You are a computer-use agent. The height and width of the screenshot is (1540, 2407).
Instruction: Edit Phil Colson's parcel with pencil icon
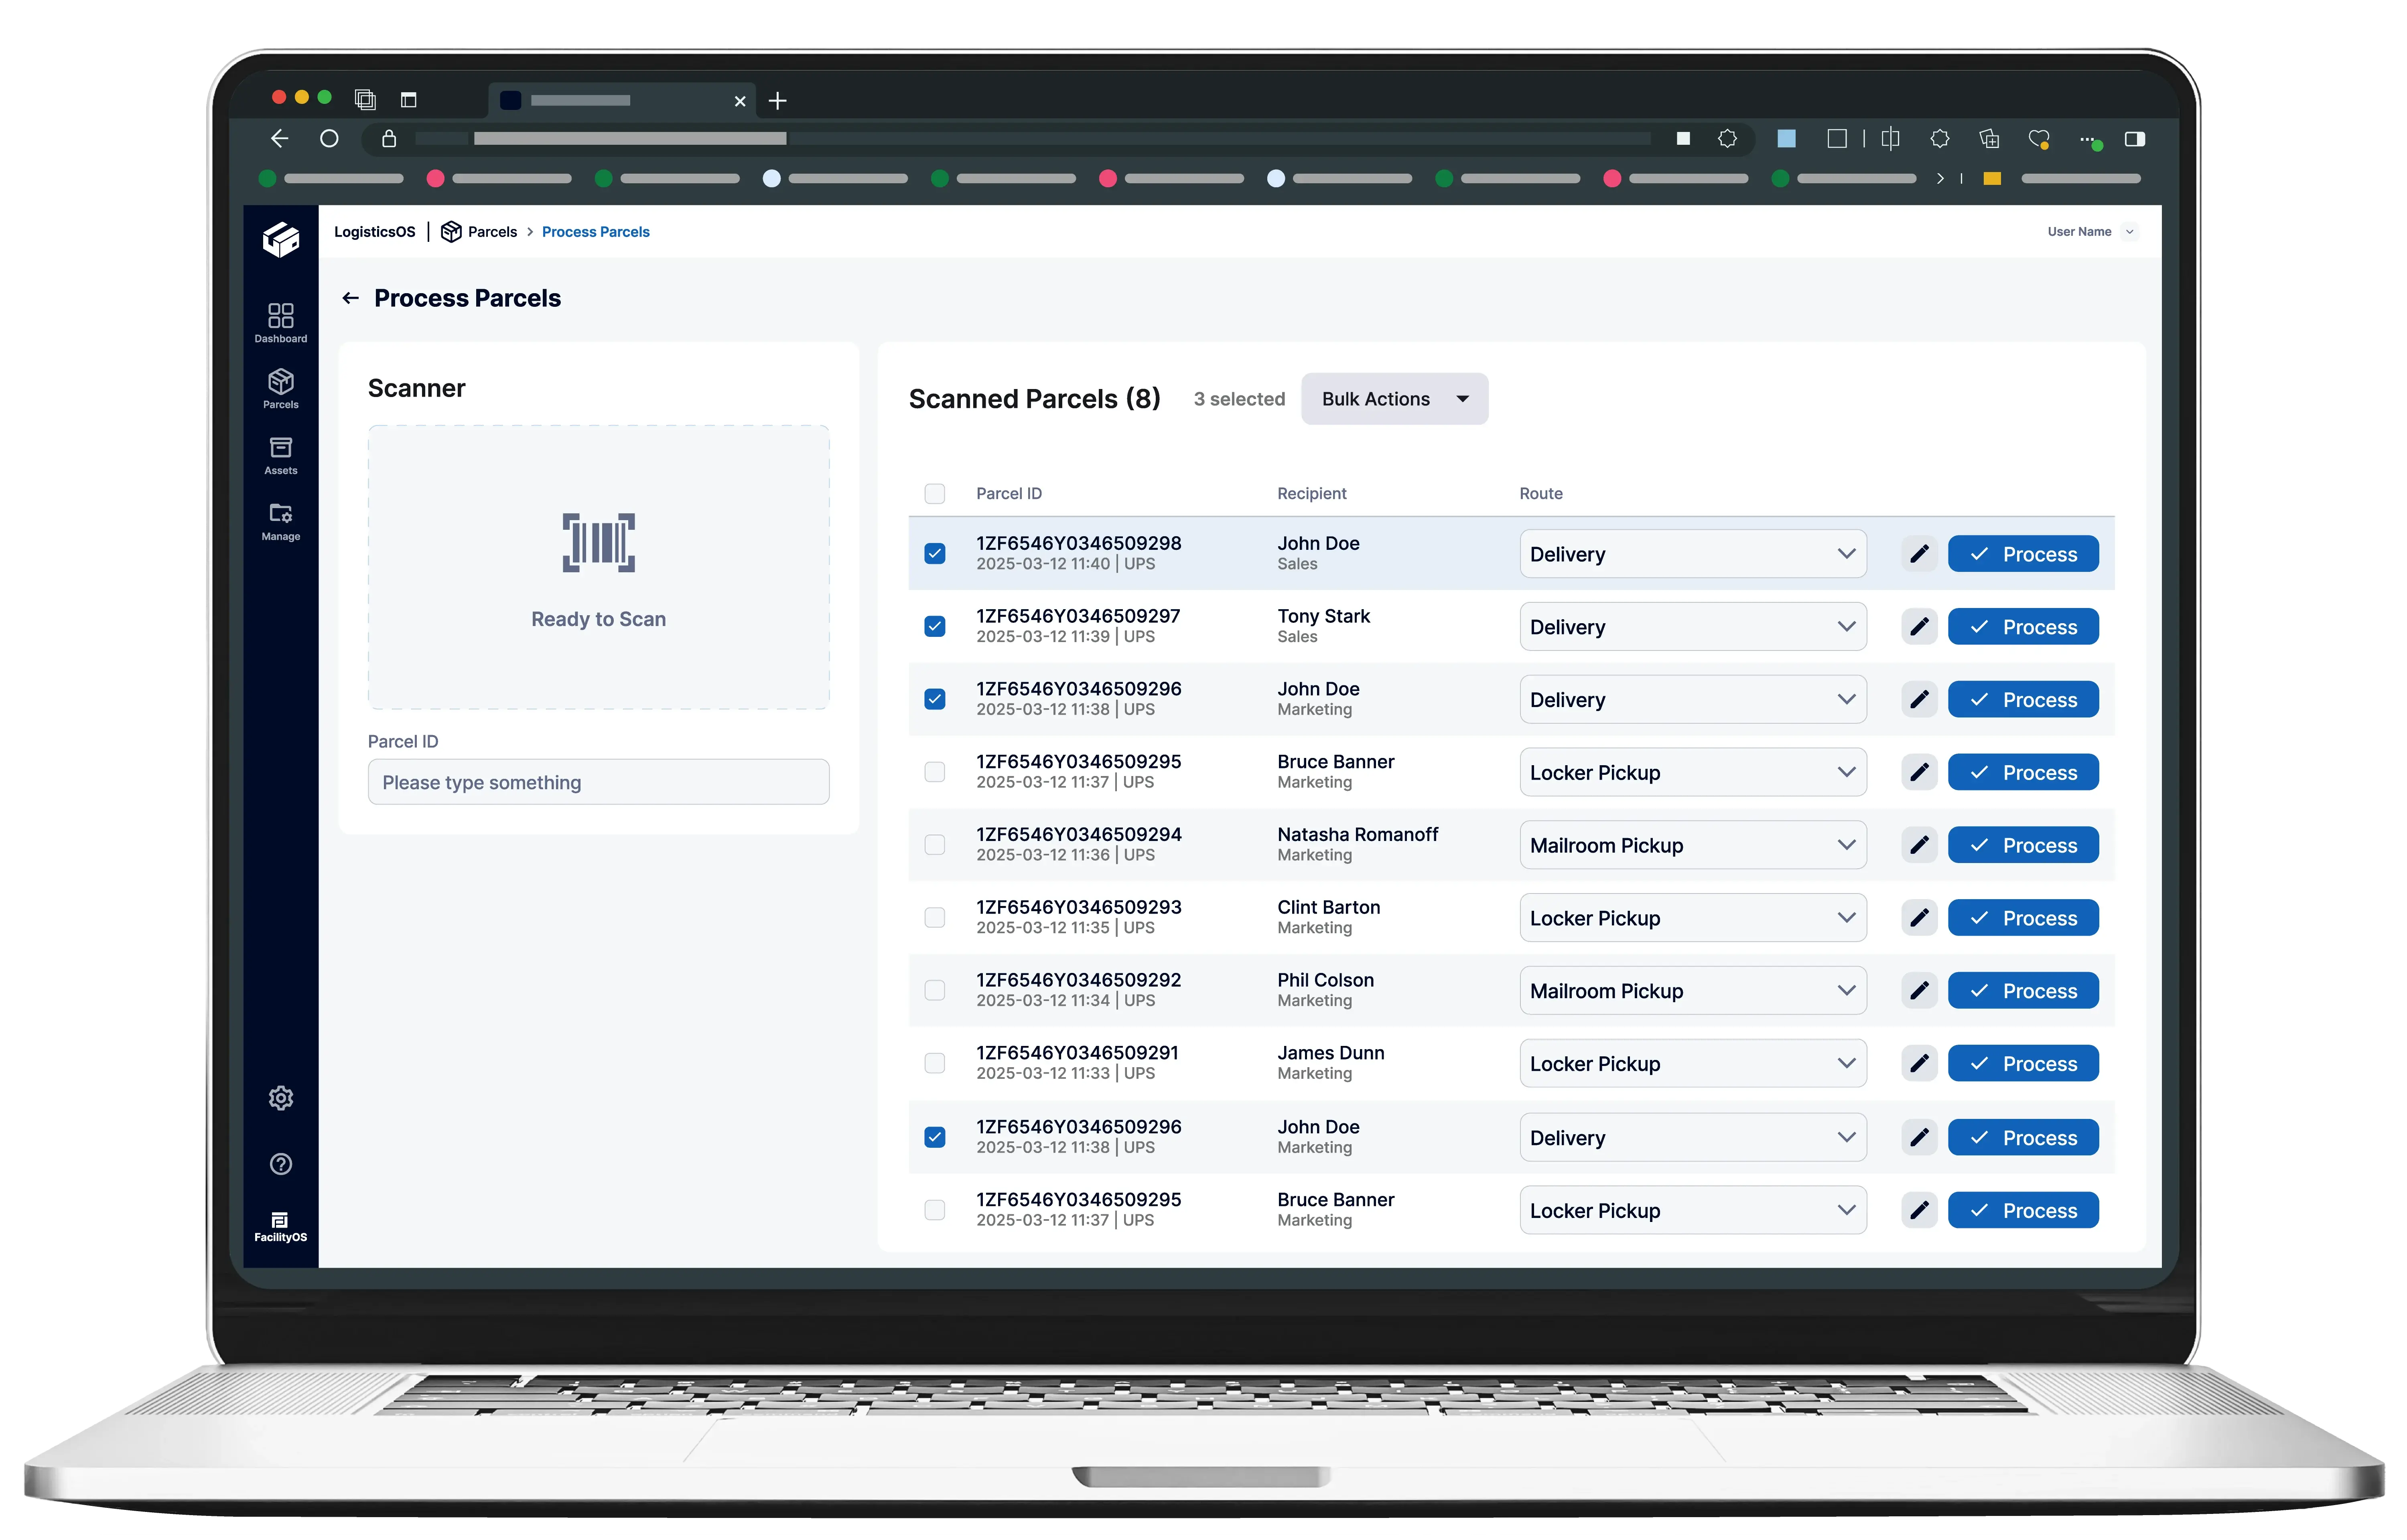click(x=1919, y=991)
